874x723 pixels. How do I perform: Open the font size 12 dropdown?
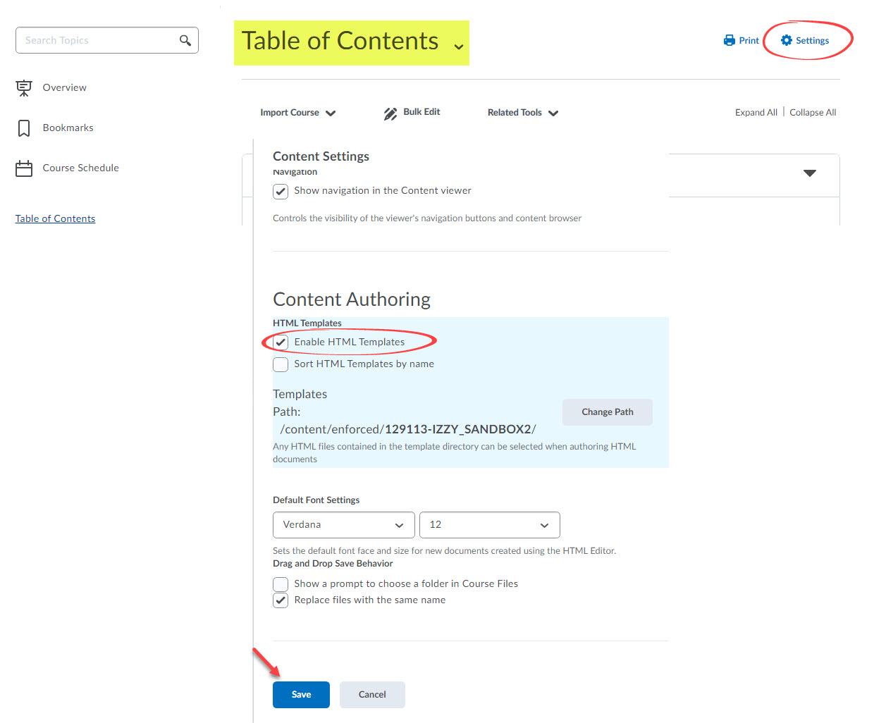pos(489,525)
